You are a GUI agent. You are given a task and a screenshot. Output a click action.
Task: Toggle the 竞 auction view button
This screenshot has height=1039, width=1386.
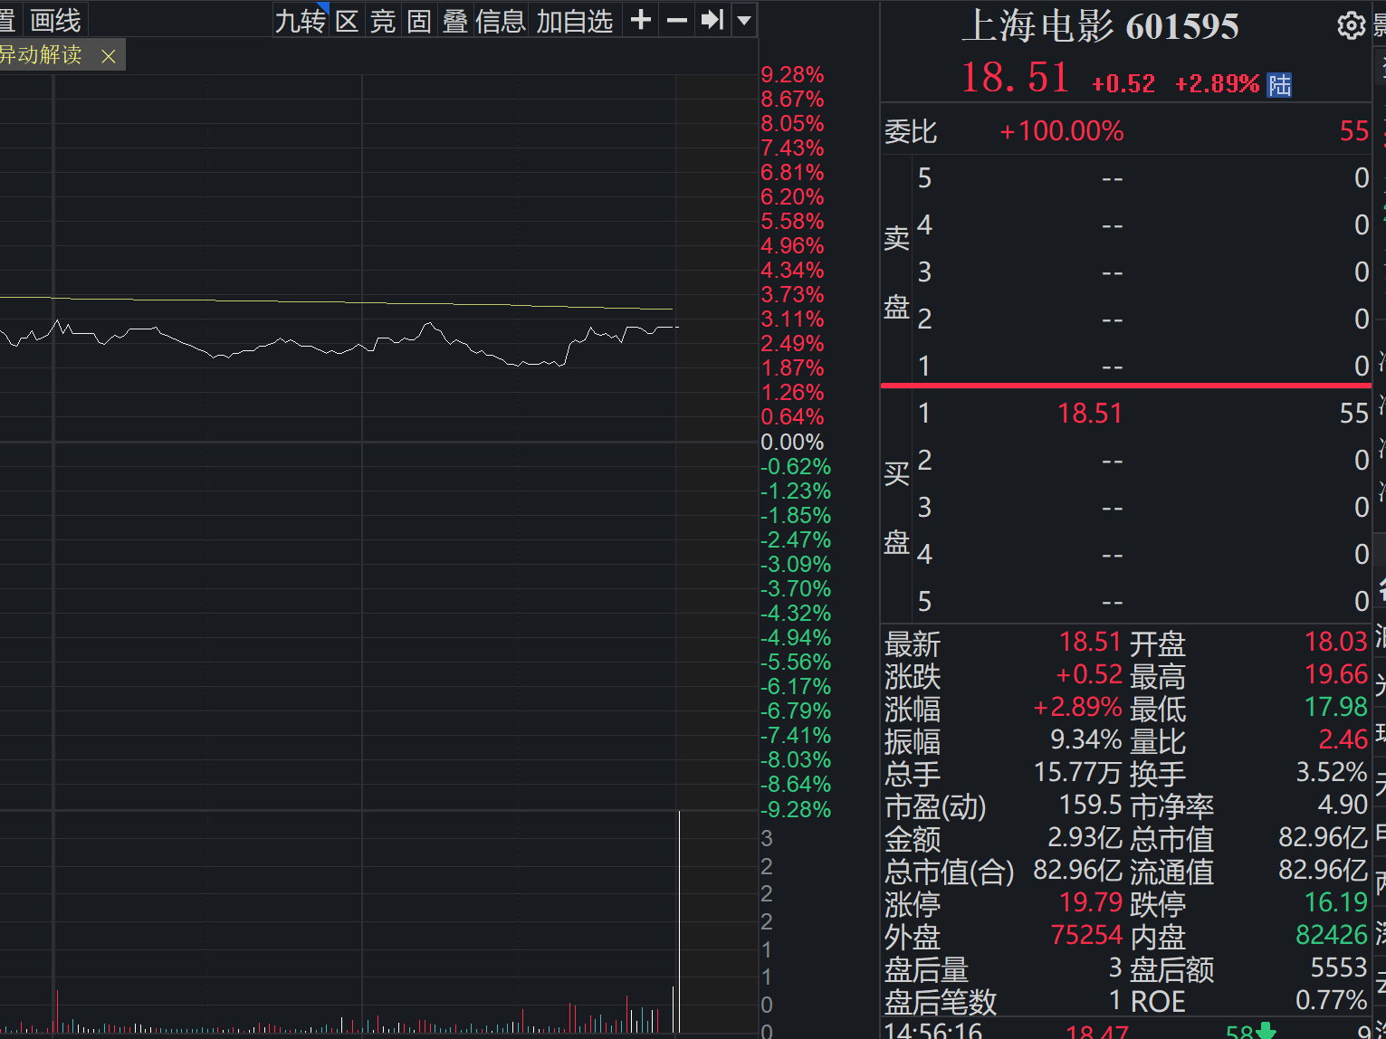(383, 20)
